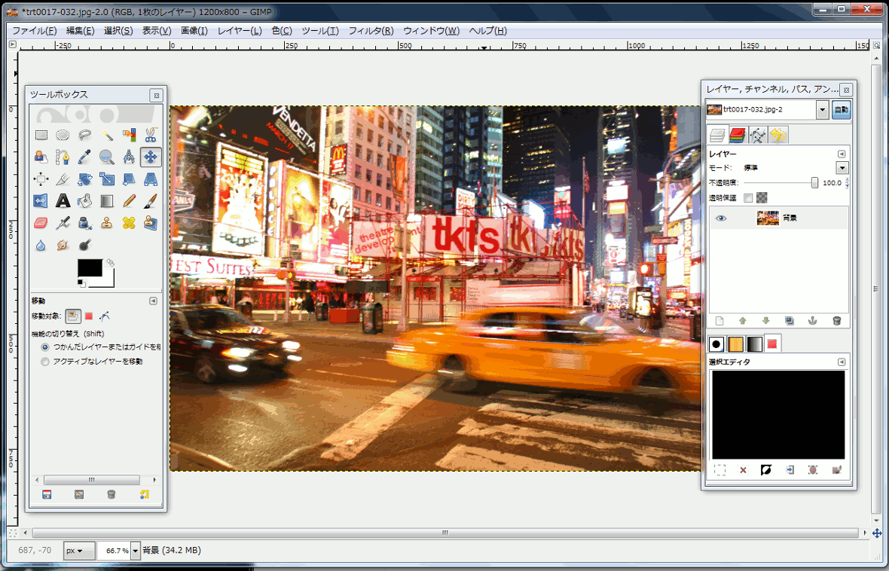Viewport: 889px width, 571px height.
Task: Select the Free Select lasso tool
Action: (85, 135)
